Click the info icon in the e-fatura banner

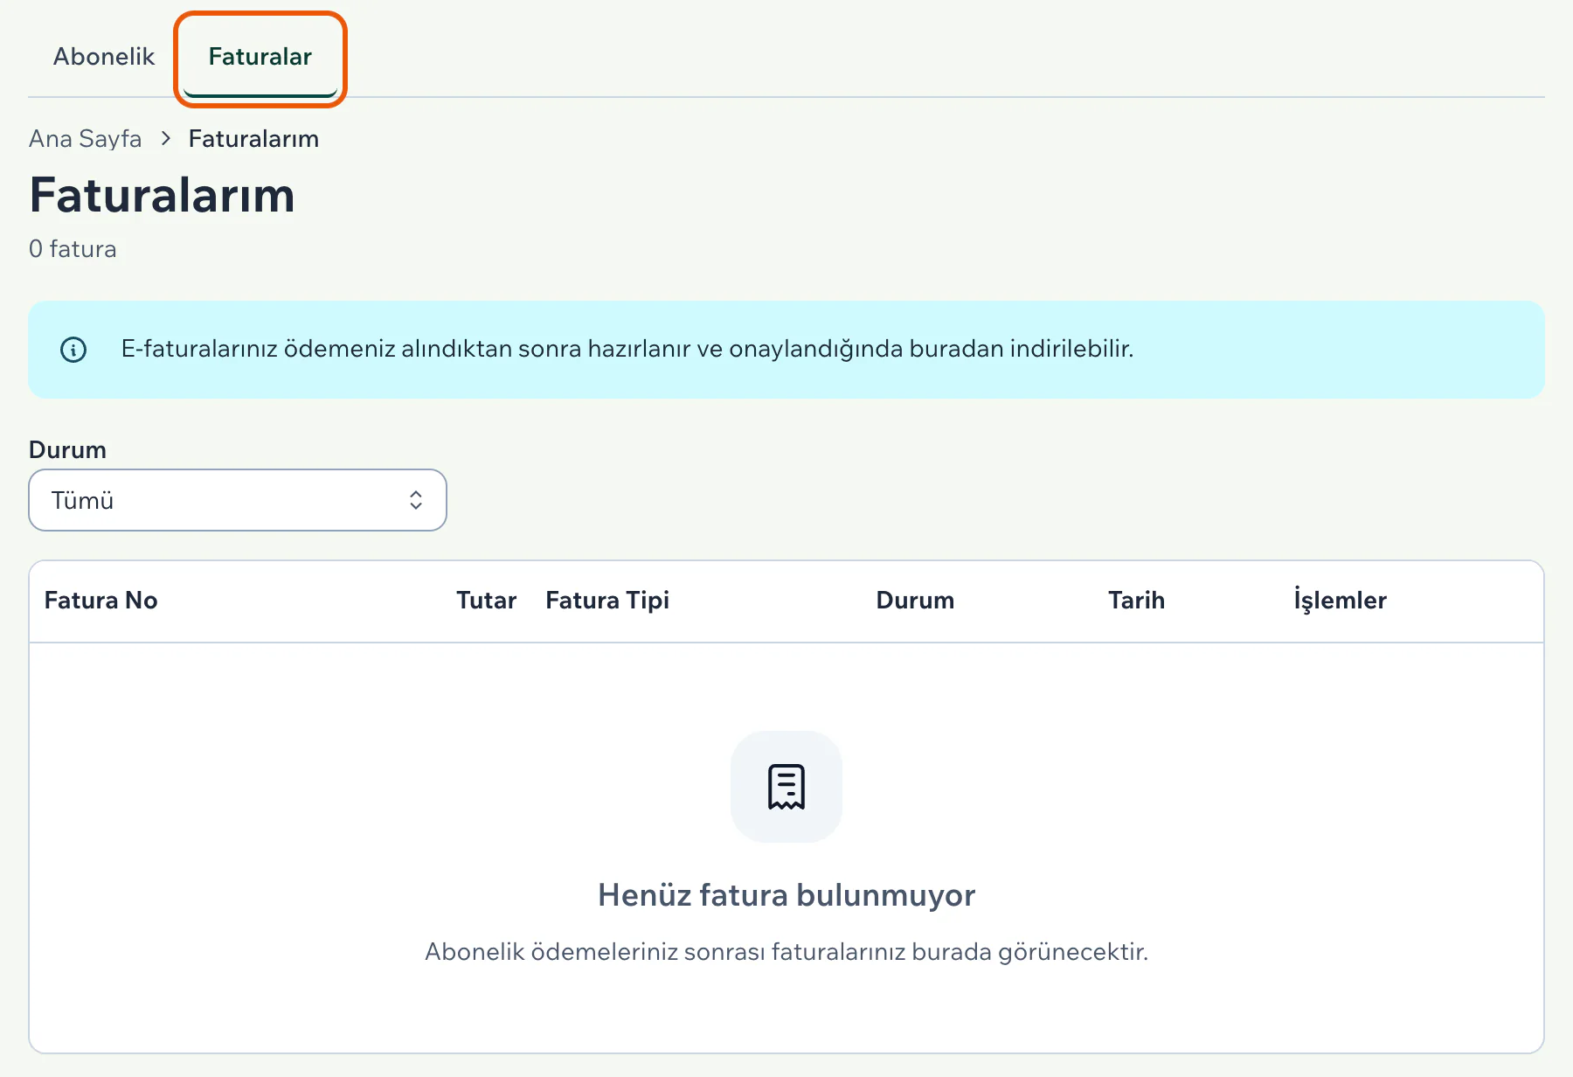click(x=73, y=350)
